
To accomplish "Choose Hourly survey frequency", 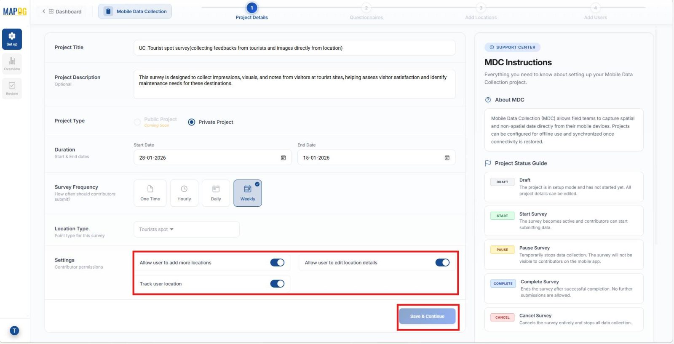I will 184,193.
